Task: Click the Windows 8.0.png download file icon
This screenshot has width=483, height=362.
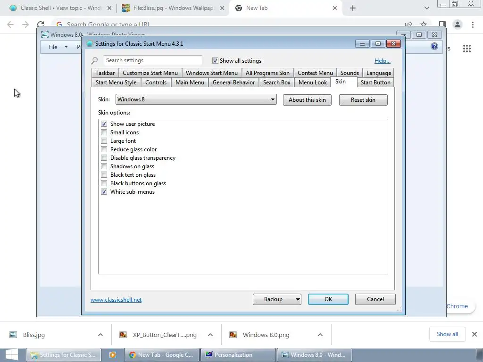Action: click(x=233, y=335)
